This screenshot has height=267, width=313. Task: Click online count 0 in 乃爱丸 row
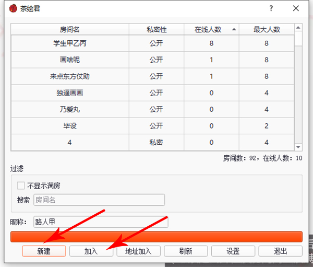(x=211, y=109)
